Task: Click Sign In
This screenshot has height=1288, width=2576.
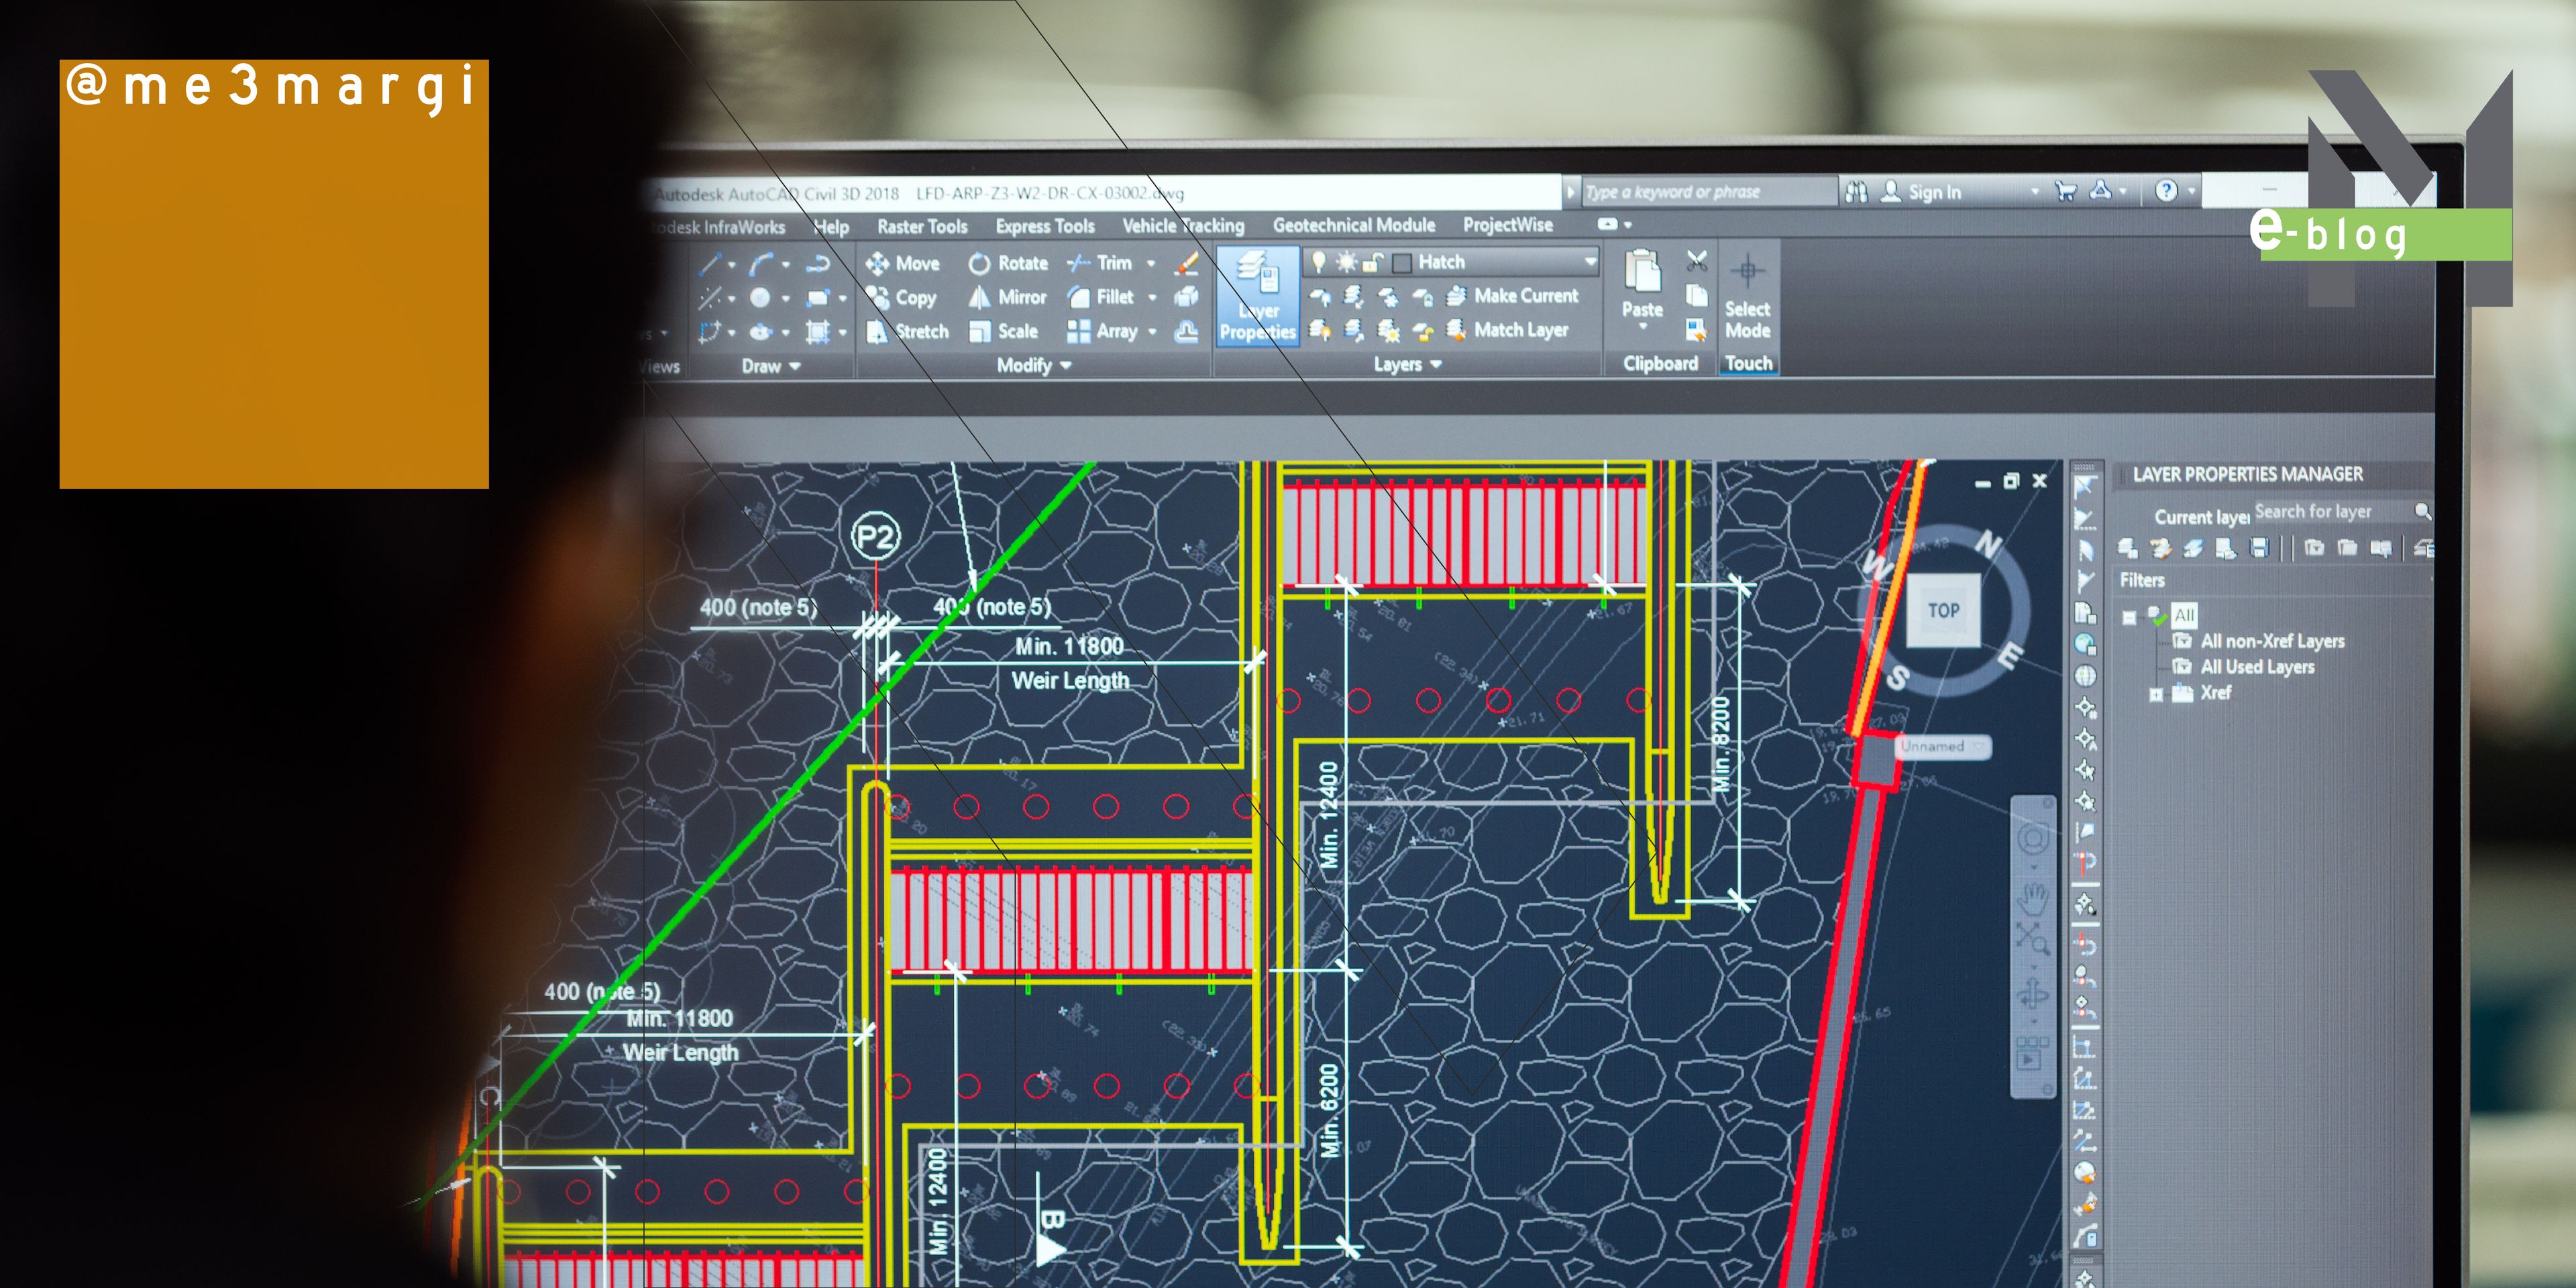Action: click(1921, 191)
